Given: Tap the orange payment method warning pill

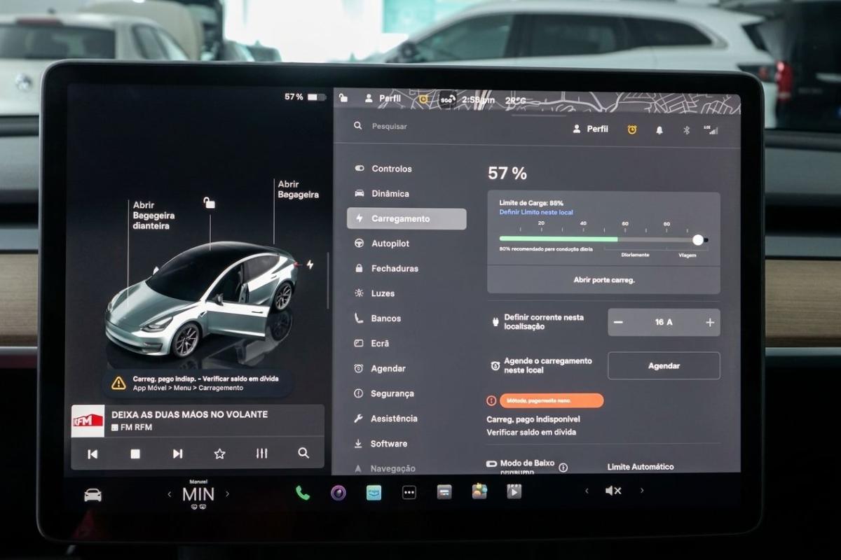Looking at the screenshot, I should (x=551, y=400).
